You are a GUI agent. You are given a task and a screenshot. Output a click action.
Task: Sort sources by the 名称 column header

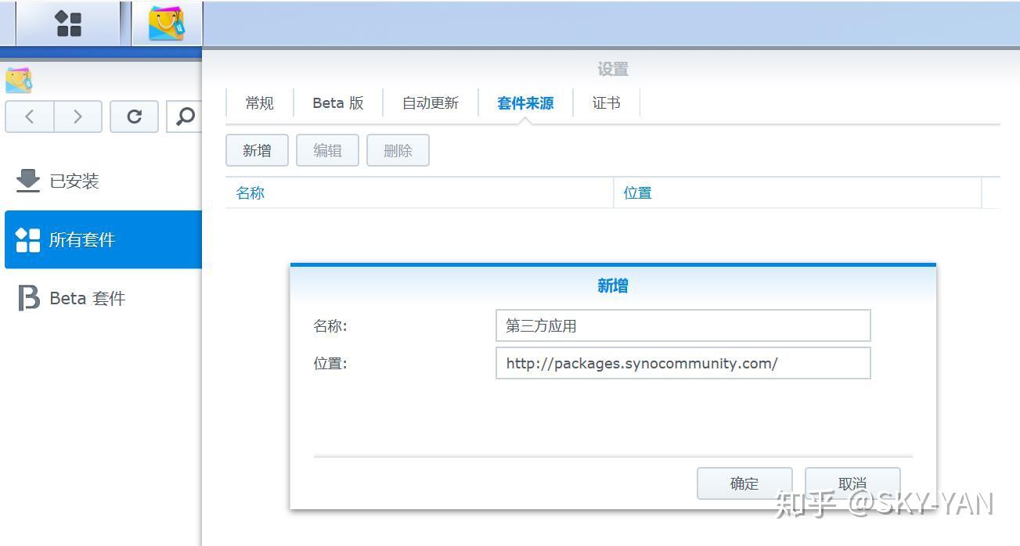pyautogui.click(x=249, y=192)
